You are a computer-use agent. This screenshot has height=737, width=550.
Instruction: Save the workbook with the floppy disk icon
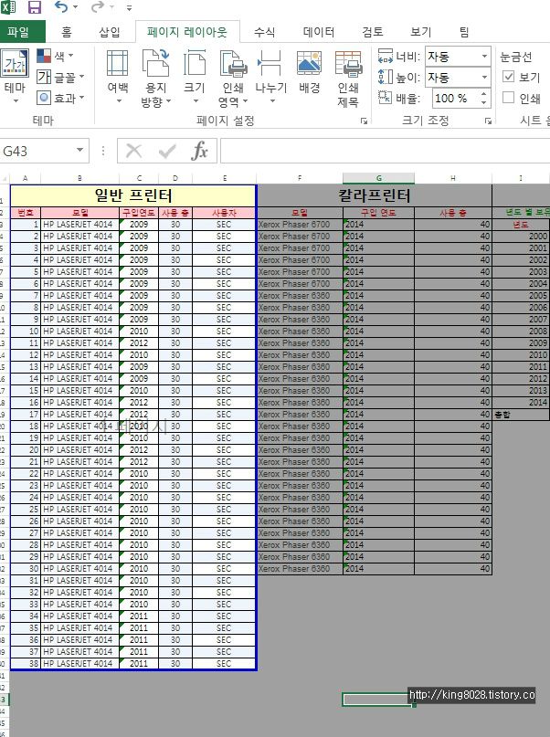pos(35,7)
